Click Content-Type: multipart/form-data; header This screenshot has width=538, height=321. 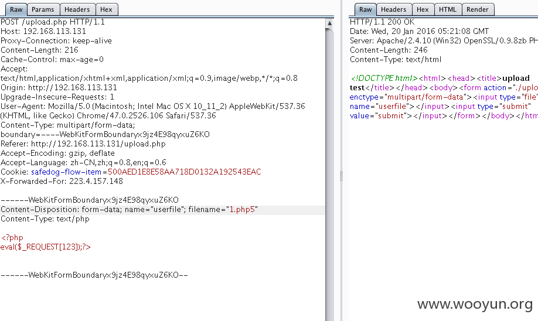click(x=68, y=125)
